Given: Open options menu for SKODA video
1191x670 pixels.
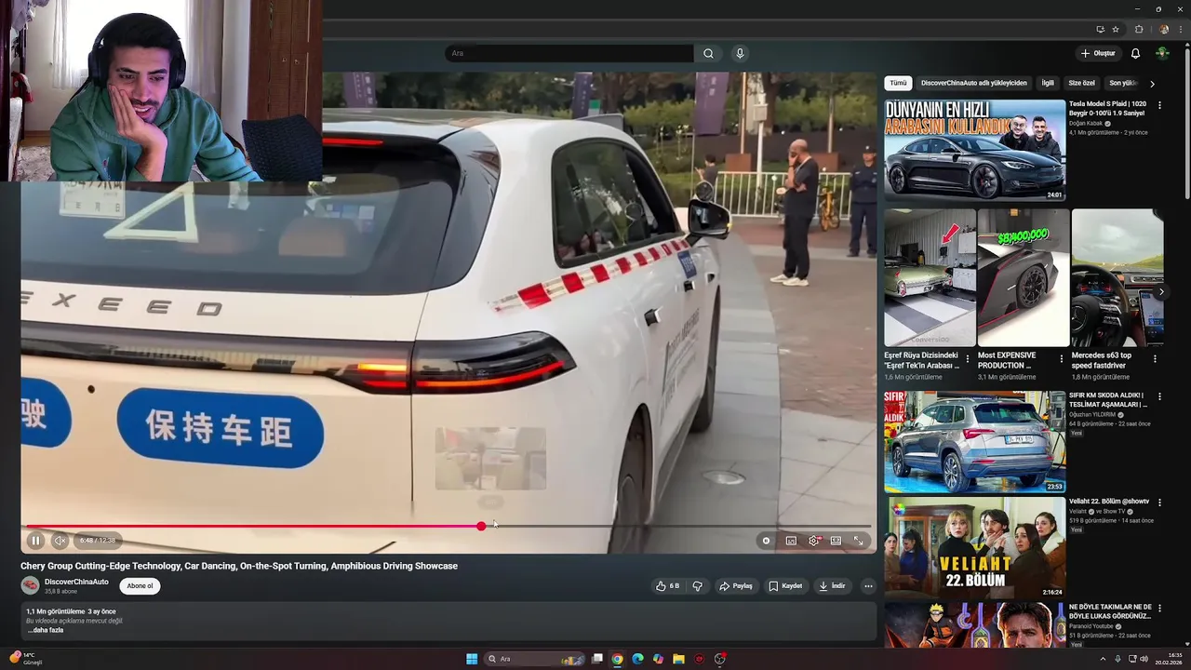Looking at the screenshot, I should pyautogui.click(x=1159, y=396).
